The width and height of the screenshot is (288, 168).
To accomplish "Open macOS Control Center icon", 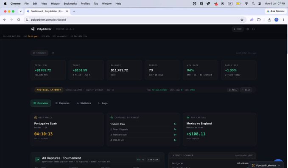I will point(260,3).
